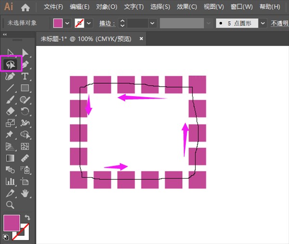
Task: Open the 文件(F) menu
Action: click(x=53, y=7)
